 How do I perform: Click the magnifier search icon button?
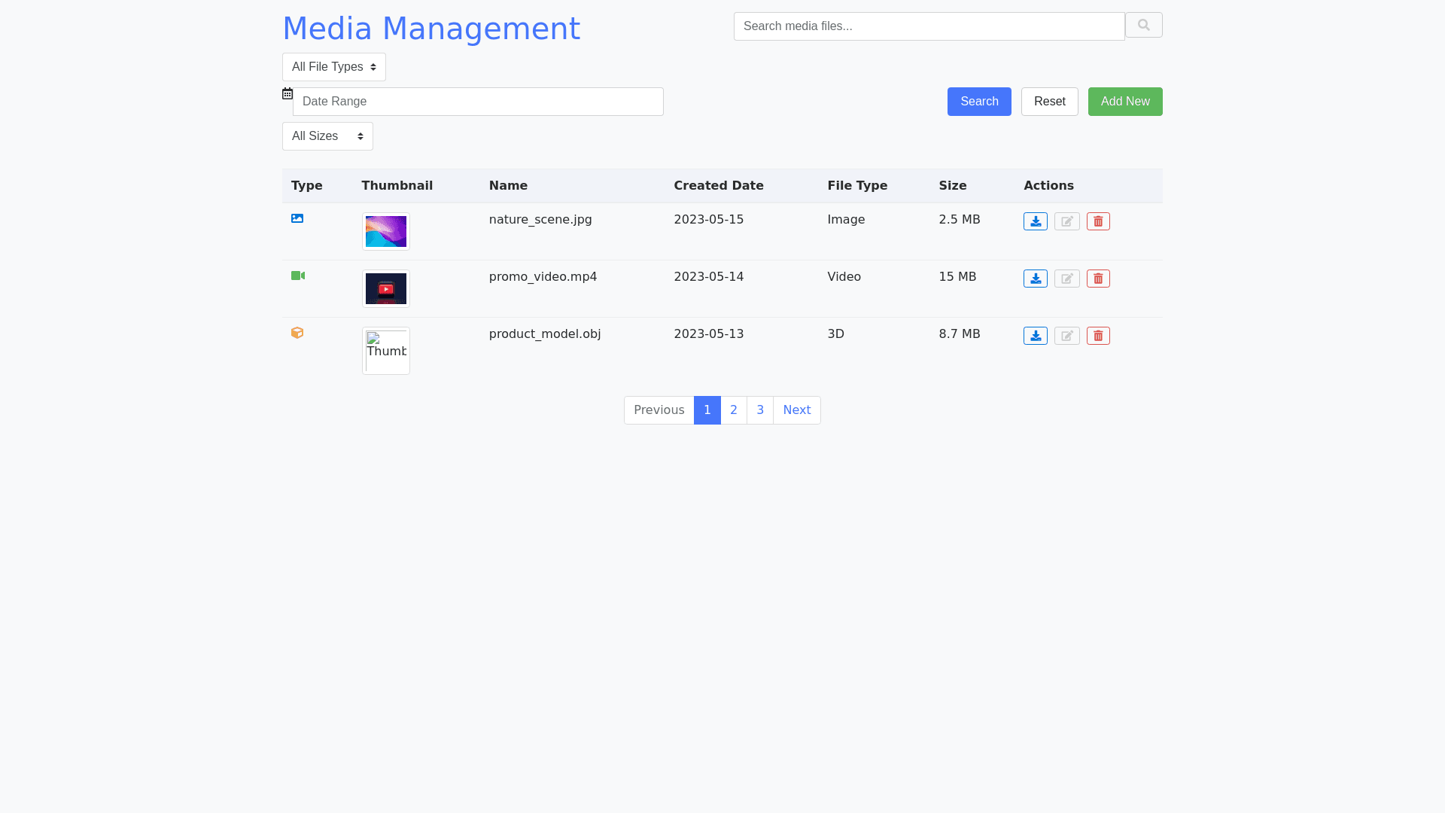click(x=1143, y=26)
